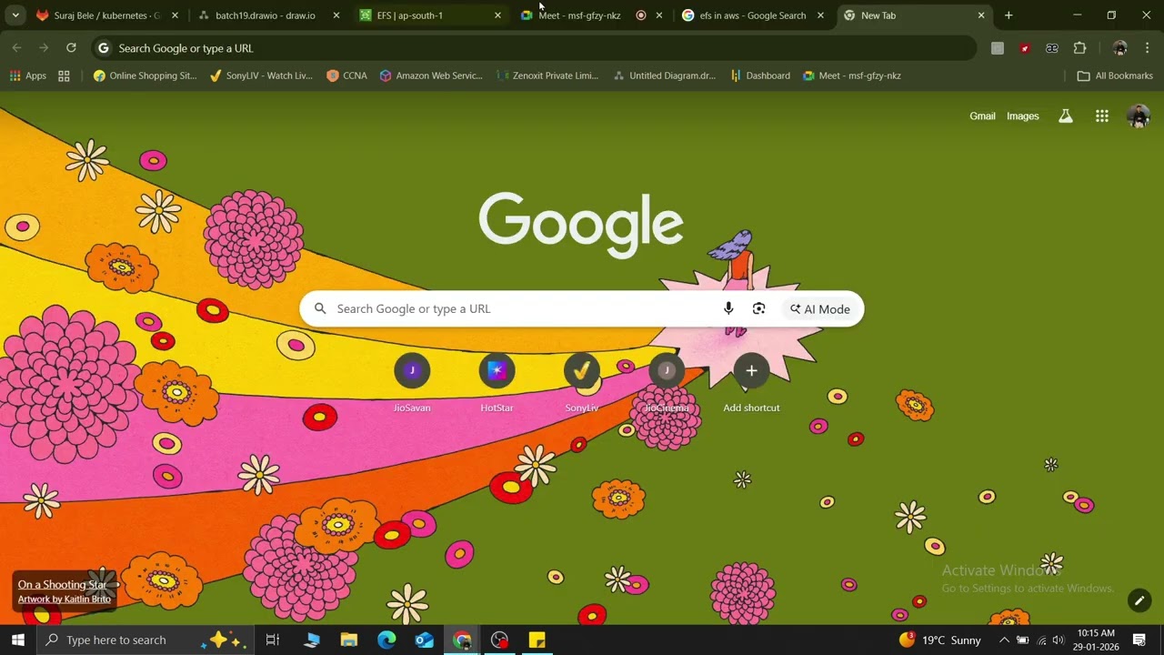Open the taskbar clock and calendar
This screenshot has width=1164, height=655.
1096,640
